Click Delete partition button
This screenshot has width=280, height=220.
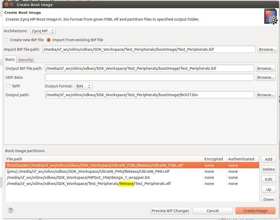pos(269,169)
